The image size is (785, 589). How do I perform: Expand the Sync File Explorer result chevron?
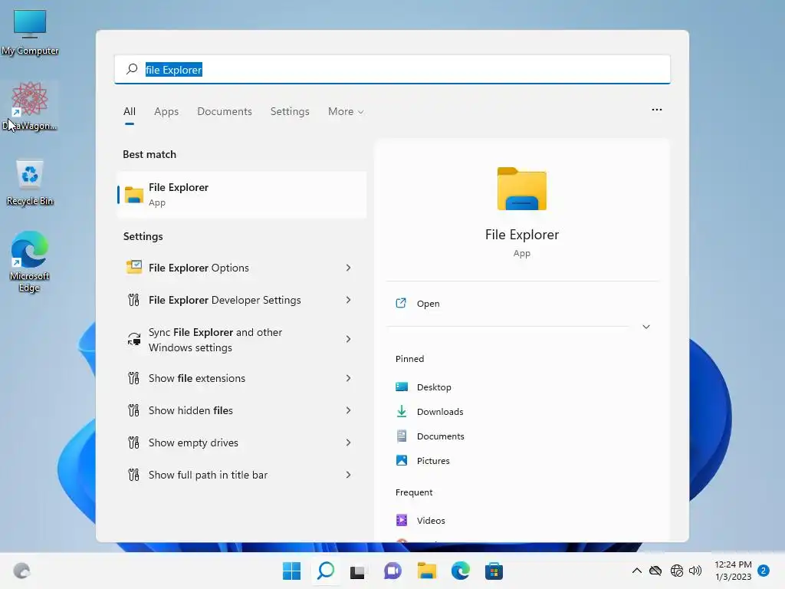(349, 339)
